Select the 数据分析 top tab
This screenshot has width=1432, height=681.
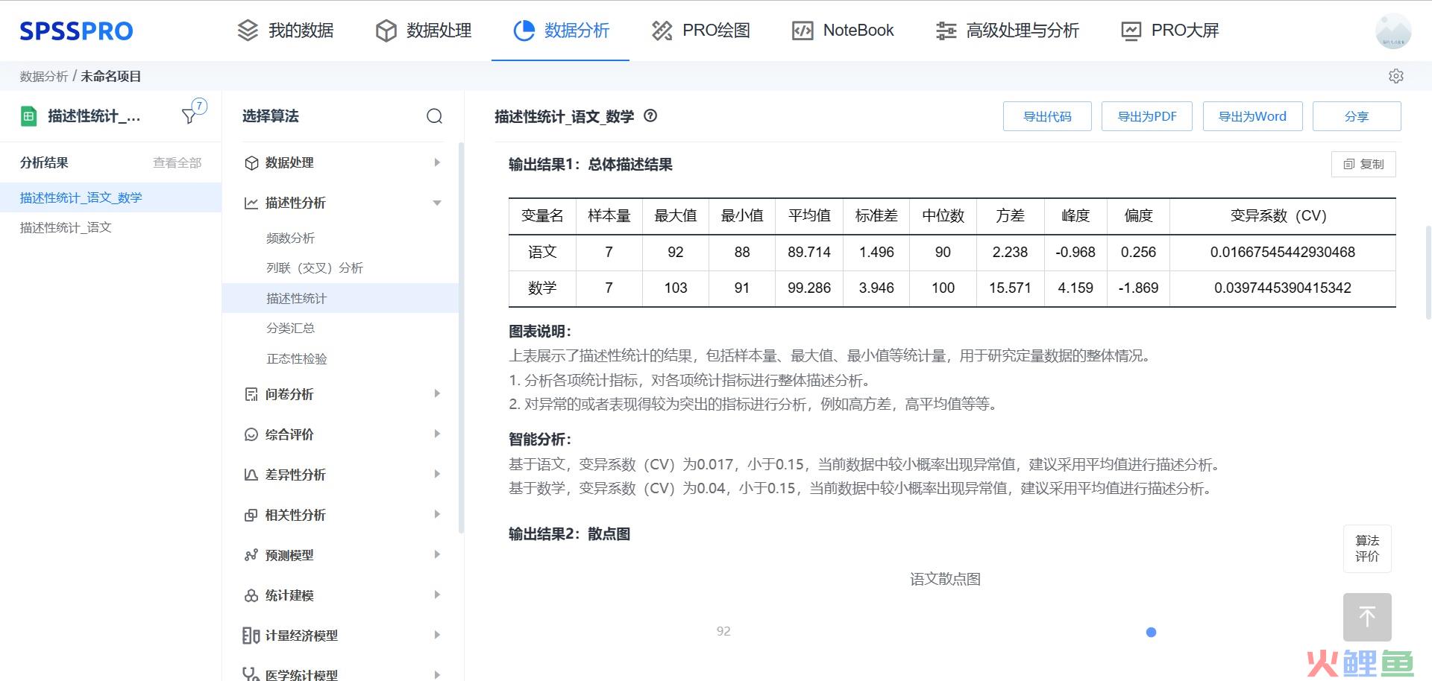(561, 31)
